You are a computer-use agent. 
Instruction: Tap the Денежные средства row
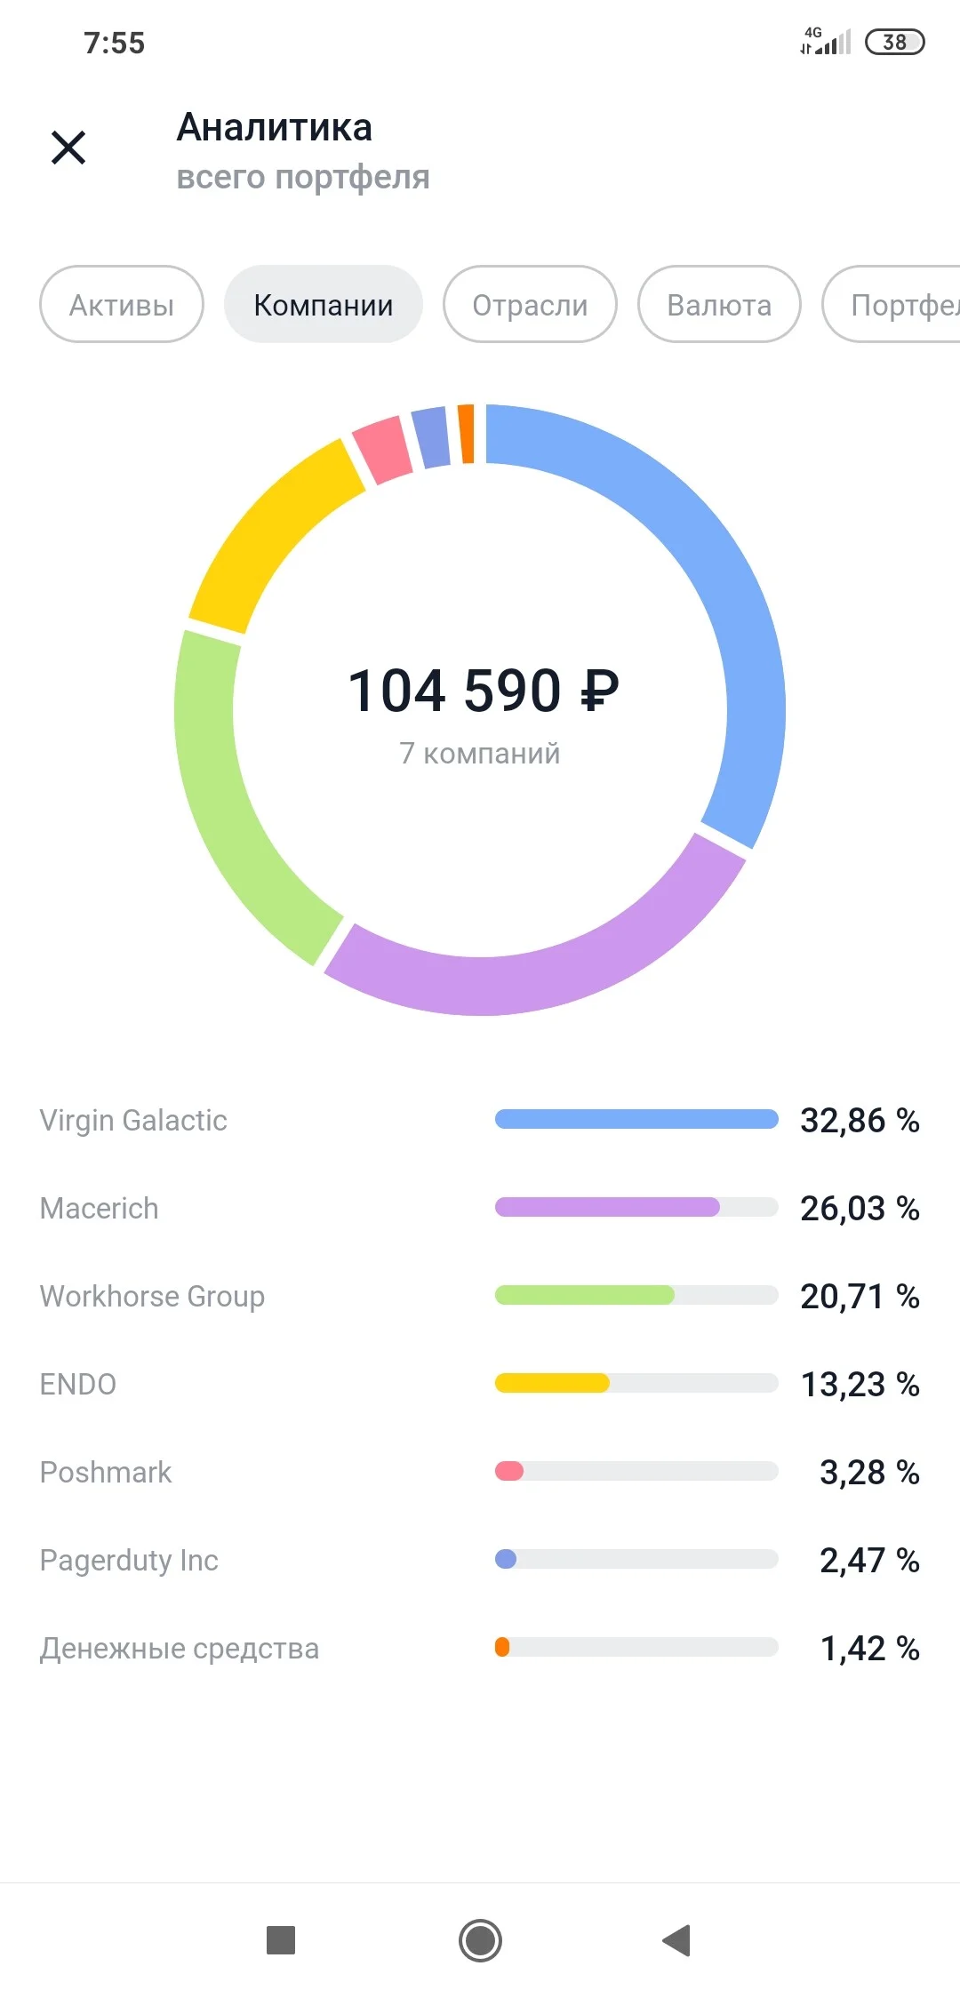click(480, 1648)
